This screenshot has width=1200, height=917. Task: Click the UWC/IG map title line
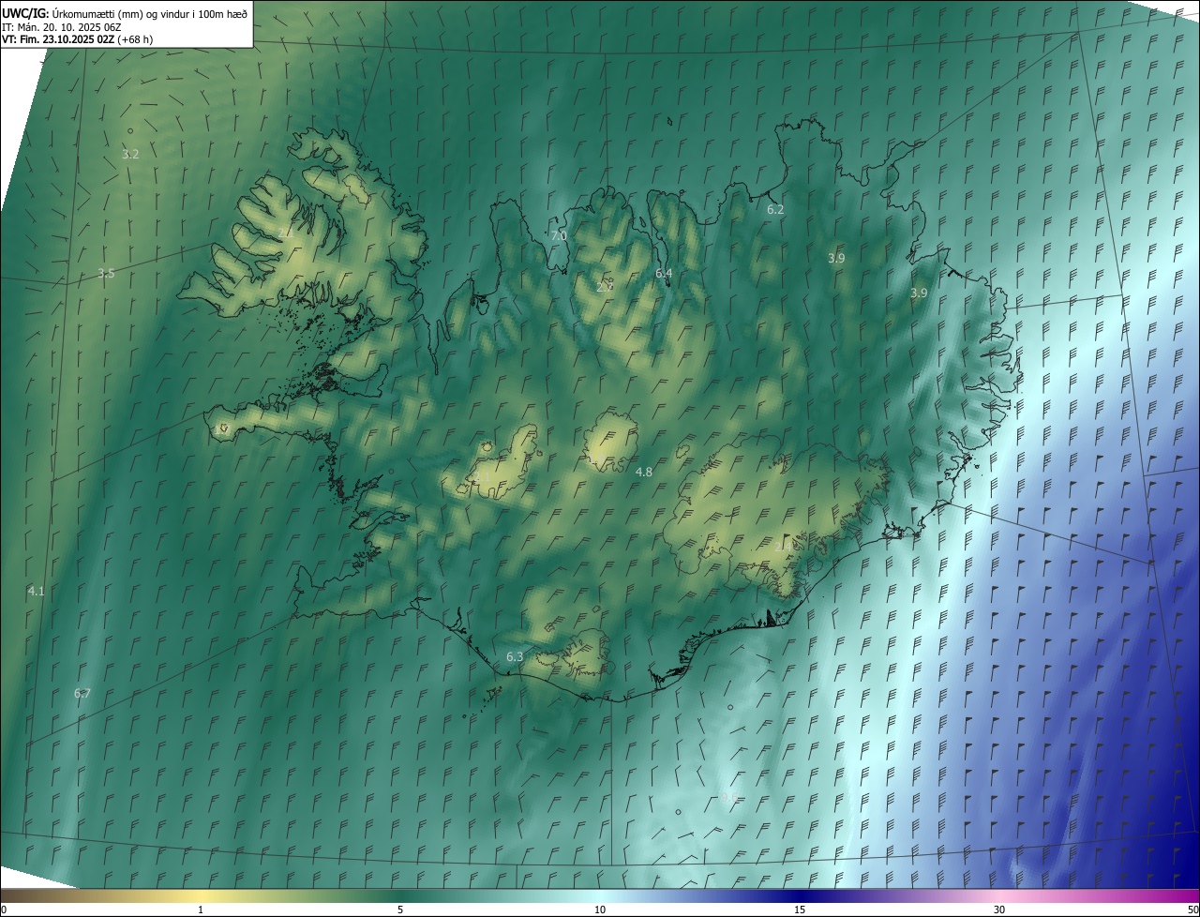pyautogui.click(x=124, y=12)
